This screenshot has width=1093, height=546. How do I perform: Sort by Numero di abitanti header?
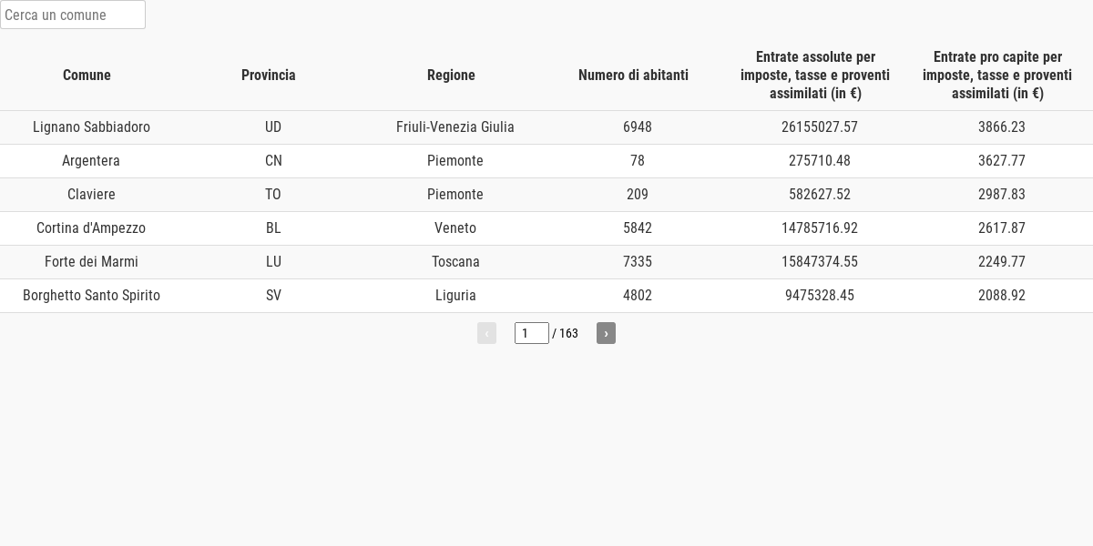point(633,76)
